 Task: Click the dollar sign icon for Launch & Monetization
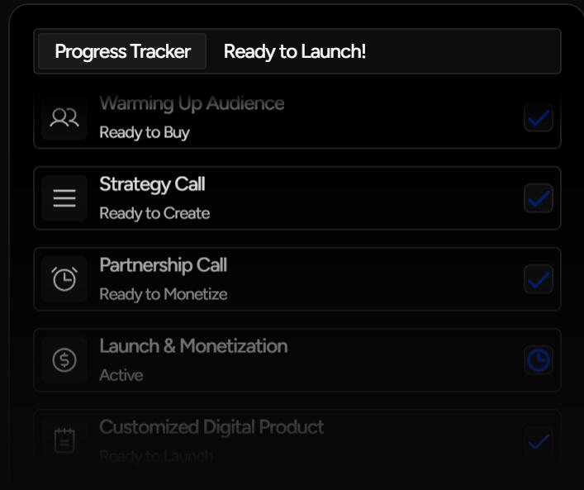(x=64, y=360)
